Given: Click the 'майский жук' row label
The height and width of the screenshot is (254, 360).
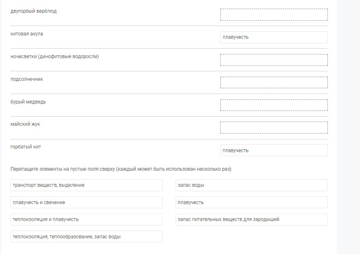Looking at the screenshot, I should (25, 124).
